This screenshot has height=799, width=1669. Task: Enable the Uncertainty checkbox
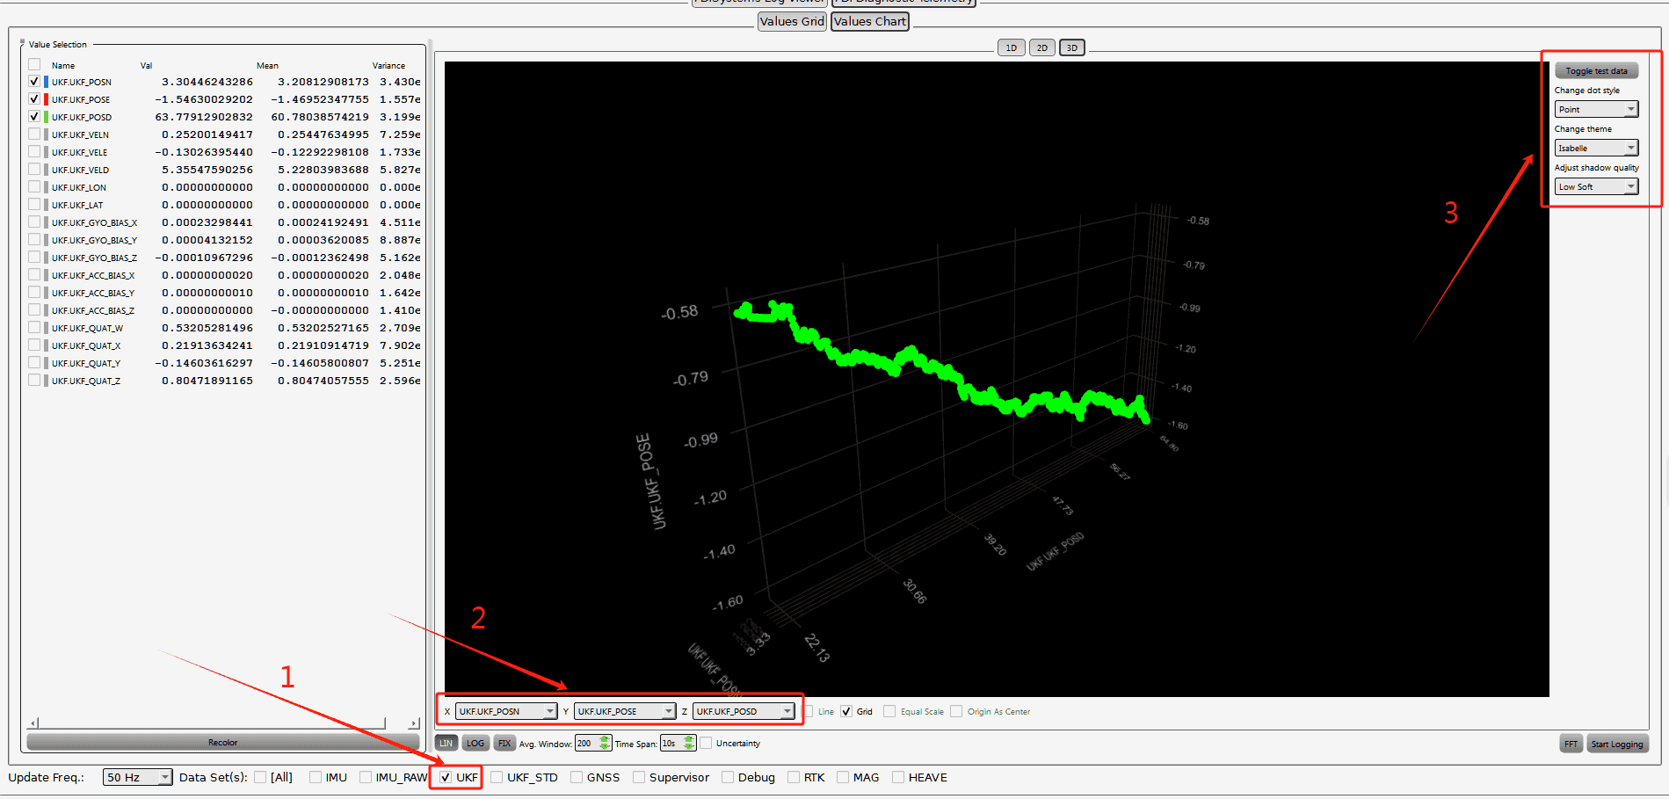point(706,744)
